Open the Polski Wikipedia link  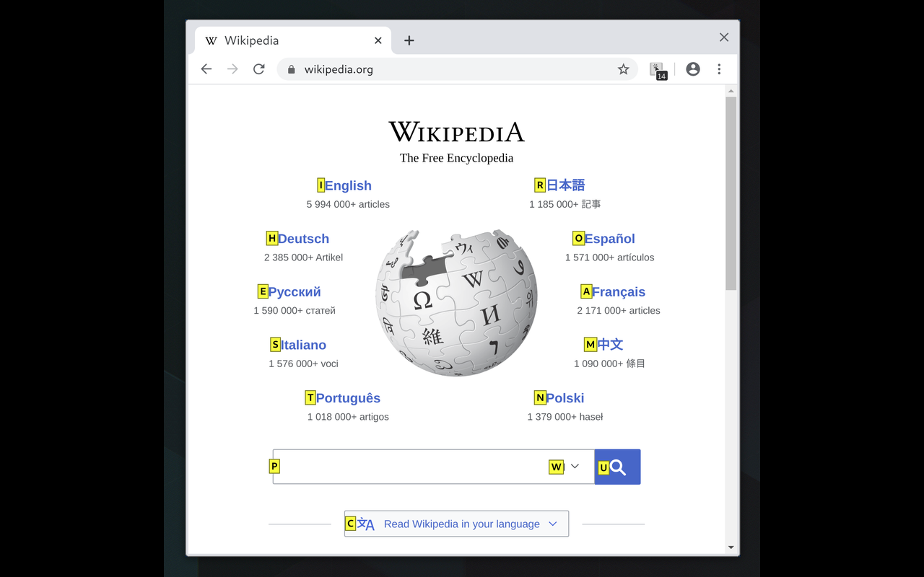point(565,398)
